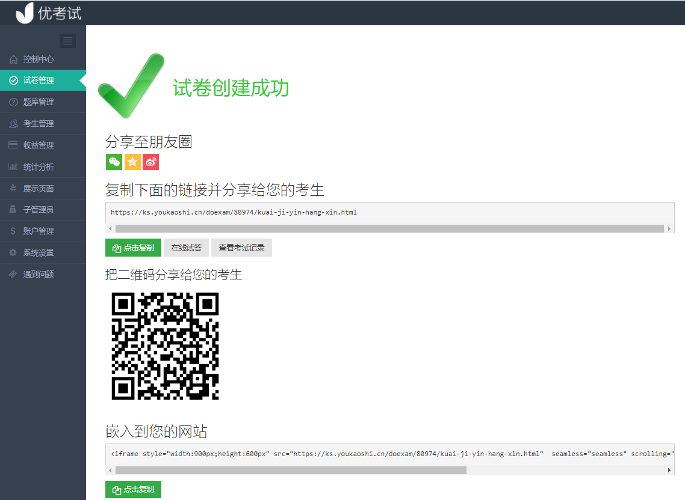
Task: Click the dollar icon beside 账户管理
Action: (x=13, y=231)
